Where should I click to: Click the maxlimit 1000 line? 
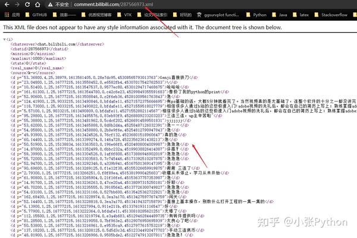38,58
